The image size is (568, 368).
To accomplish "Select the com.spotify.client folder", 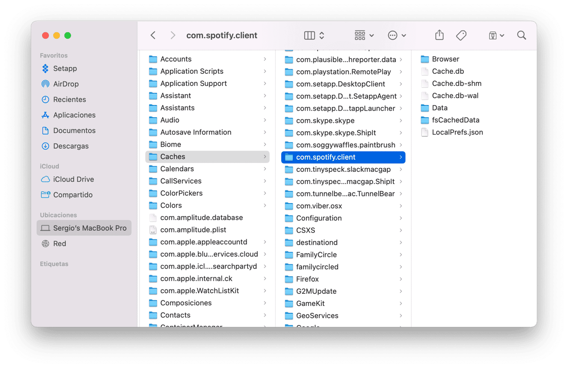I will pos(343,157).
